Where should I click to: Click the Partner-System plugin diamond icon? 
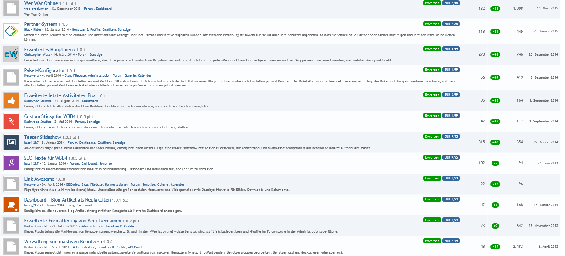tap(12, 31)
